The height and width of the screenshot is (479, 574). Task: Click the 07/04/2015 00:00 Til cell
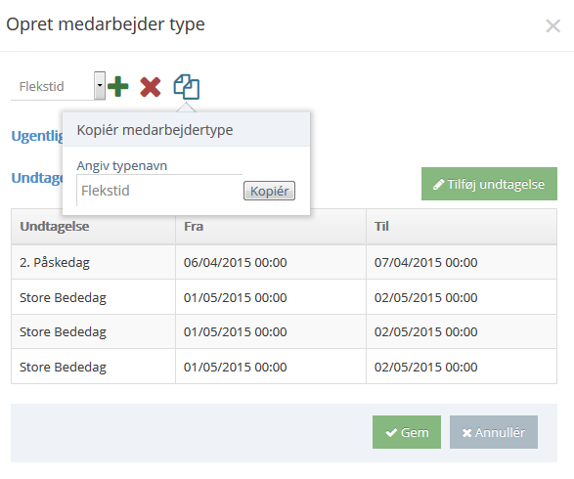(x=462, y=262)
